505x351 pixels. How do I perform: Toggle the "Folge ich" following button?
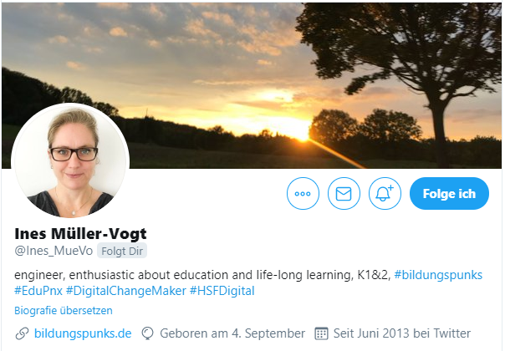[x=449, y=194]
